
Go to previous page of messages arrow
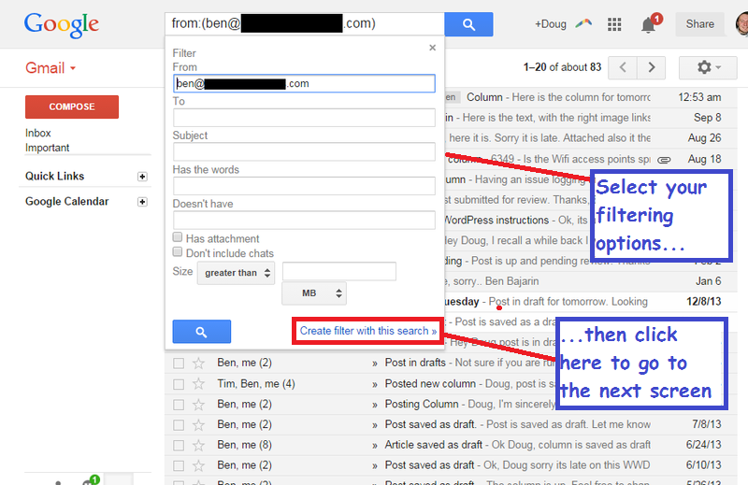pos(623,67)
